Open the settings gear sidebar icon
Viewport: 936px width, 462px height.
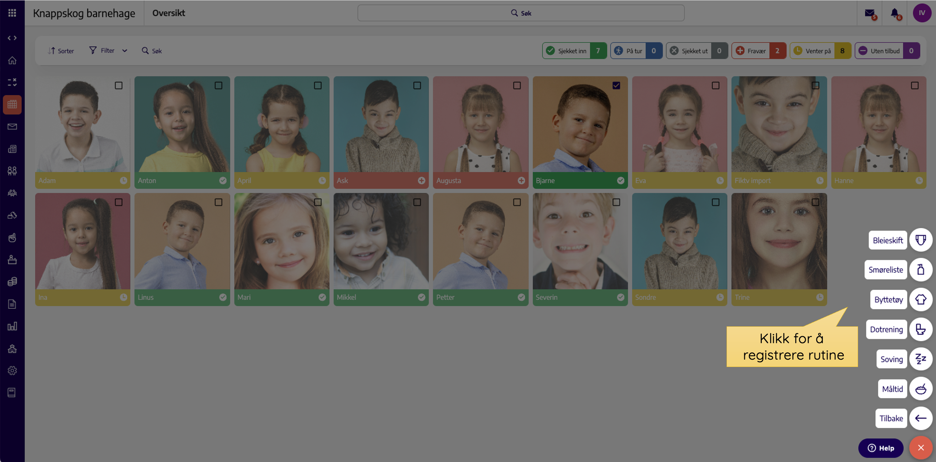(12, 371)
